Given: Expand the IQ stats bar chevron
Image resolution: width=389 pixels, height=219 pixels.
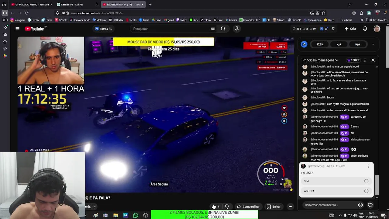Looking at the screenshot, I should tap(373, 44).
